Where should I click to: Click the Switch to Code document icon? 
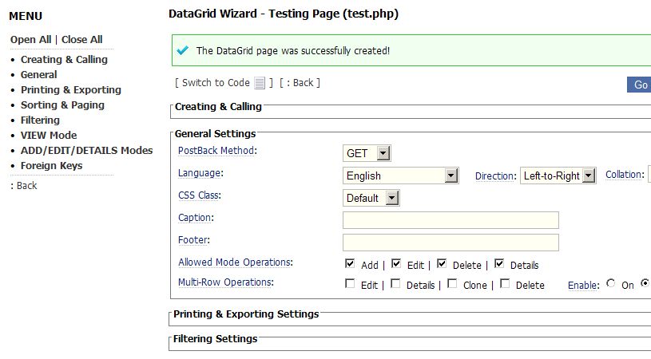tap(260, 83)
